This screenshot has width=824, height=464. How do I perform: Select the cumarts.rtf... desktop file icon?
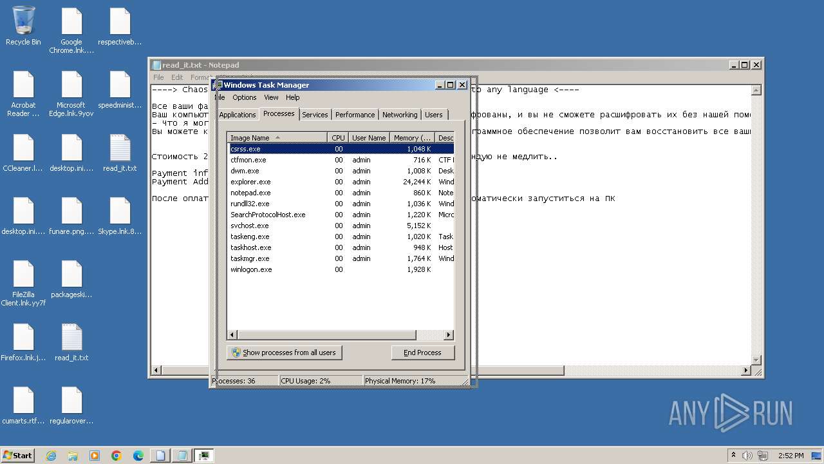click(23, 405)
